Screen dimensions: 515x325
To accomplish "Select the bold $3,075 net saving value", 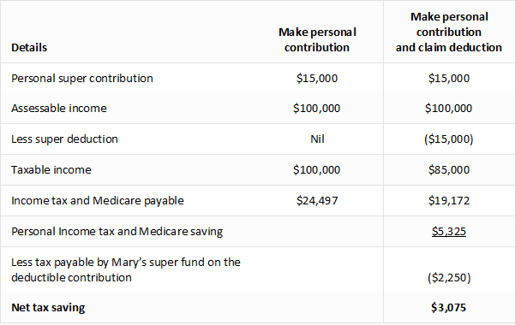I will point(449,308).
